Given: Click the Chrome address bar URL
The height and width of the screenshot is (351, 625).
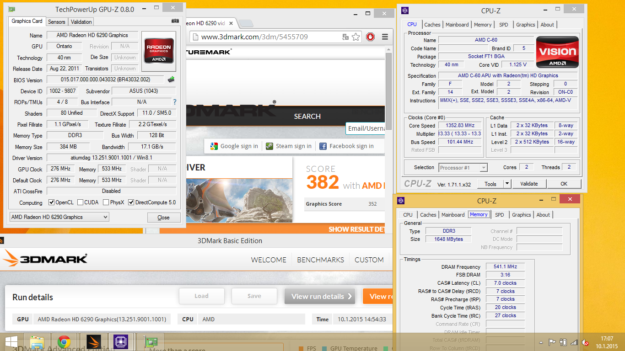Looking at the screenshot, I should [x=254, y=37].
